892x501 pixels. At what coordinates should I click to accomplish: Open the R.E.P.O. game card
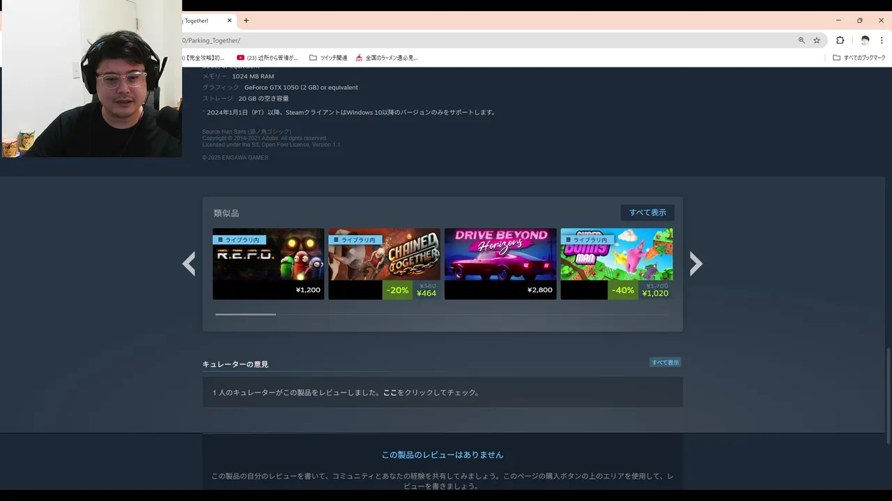[x=268, y=264]
